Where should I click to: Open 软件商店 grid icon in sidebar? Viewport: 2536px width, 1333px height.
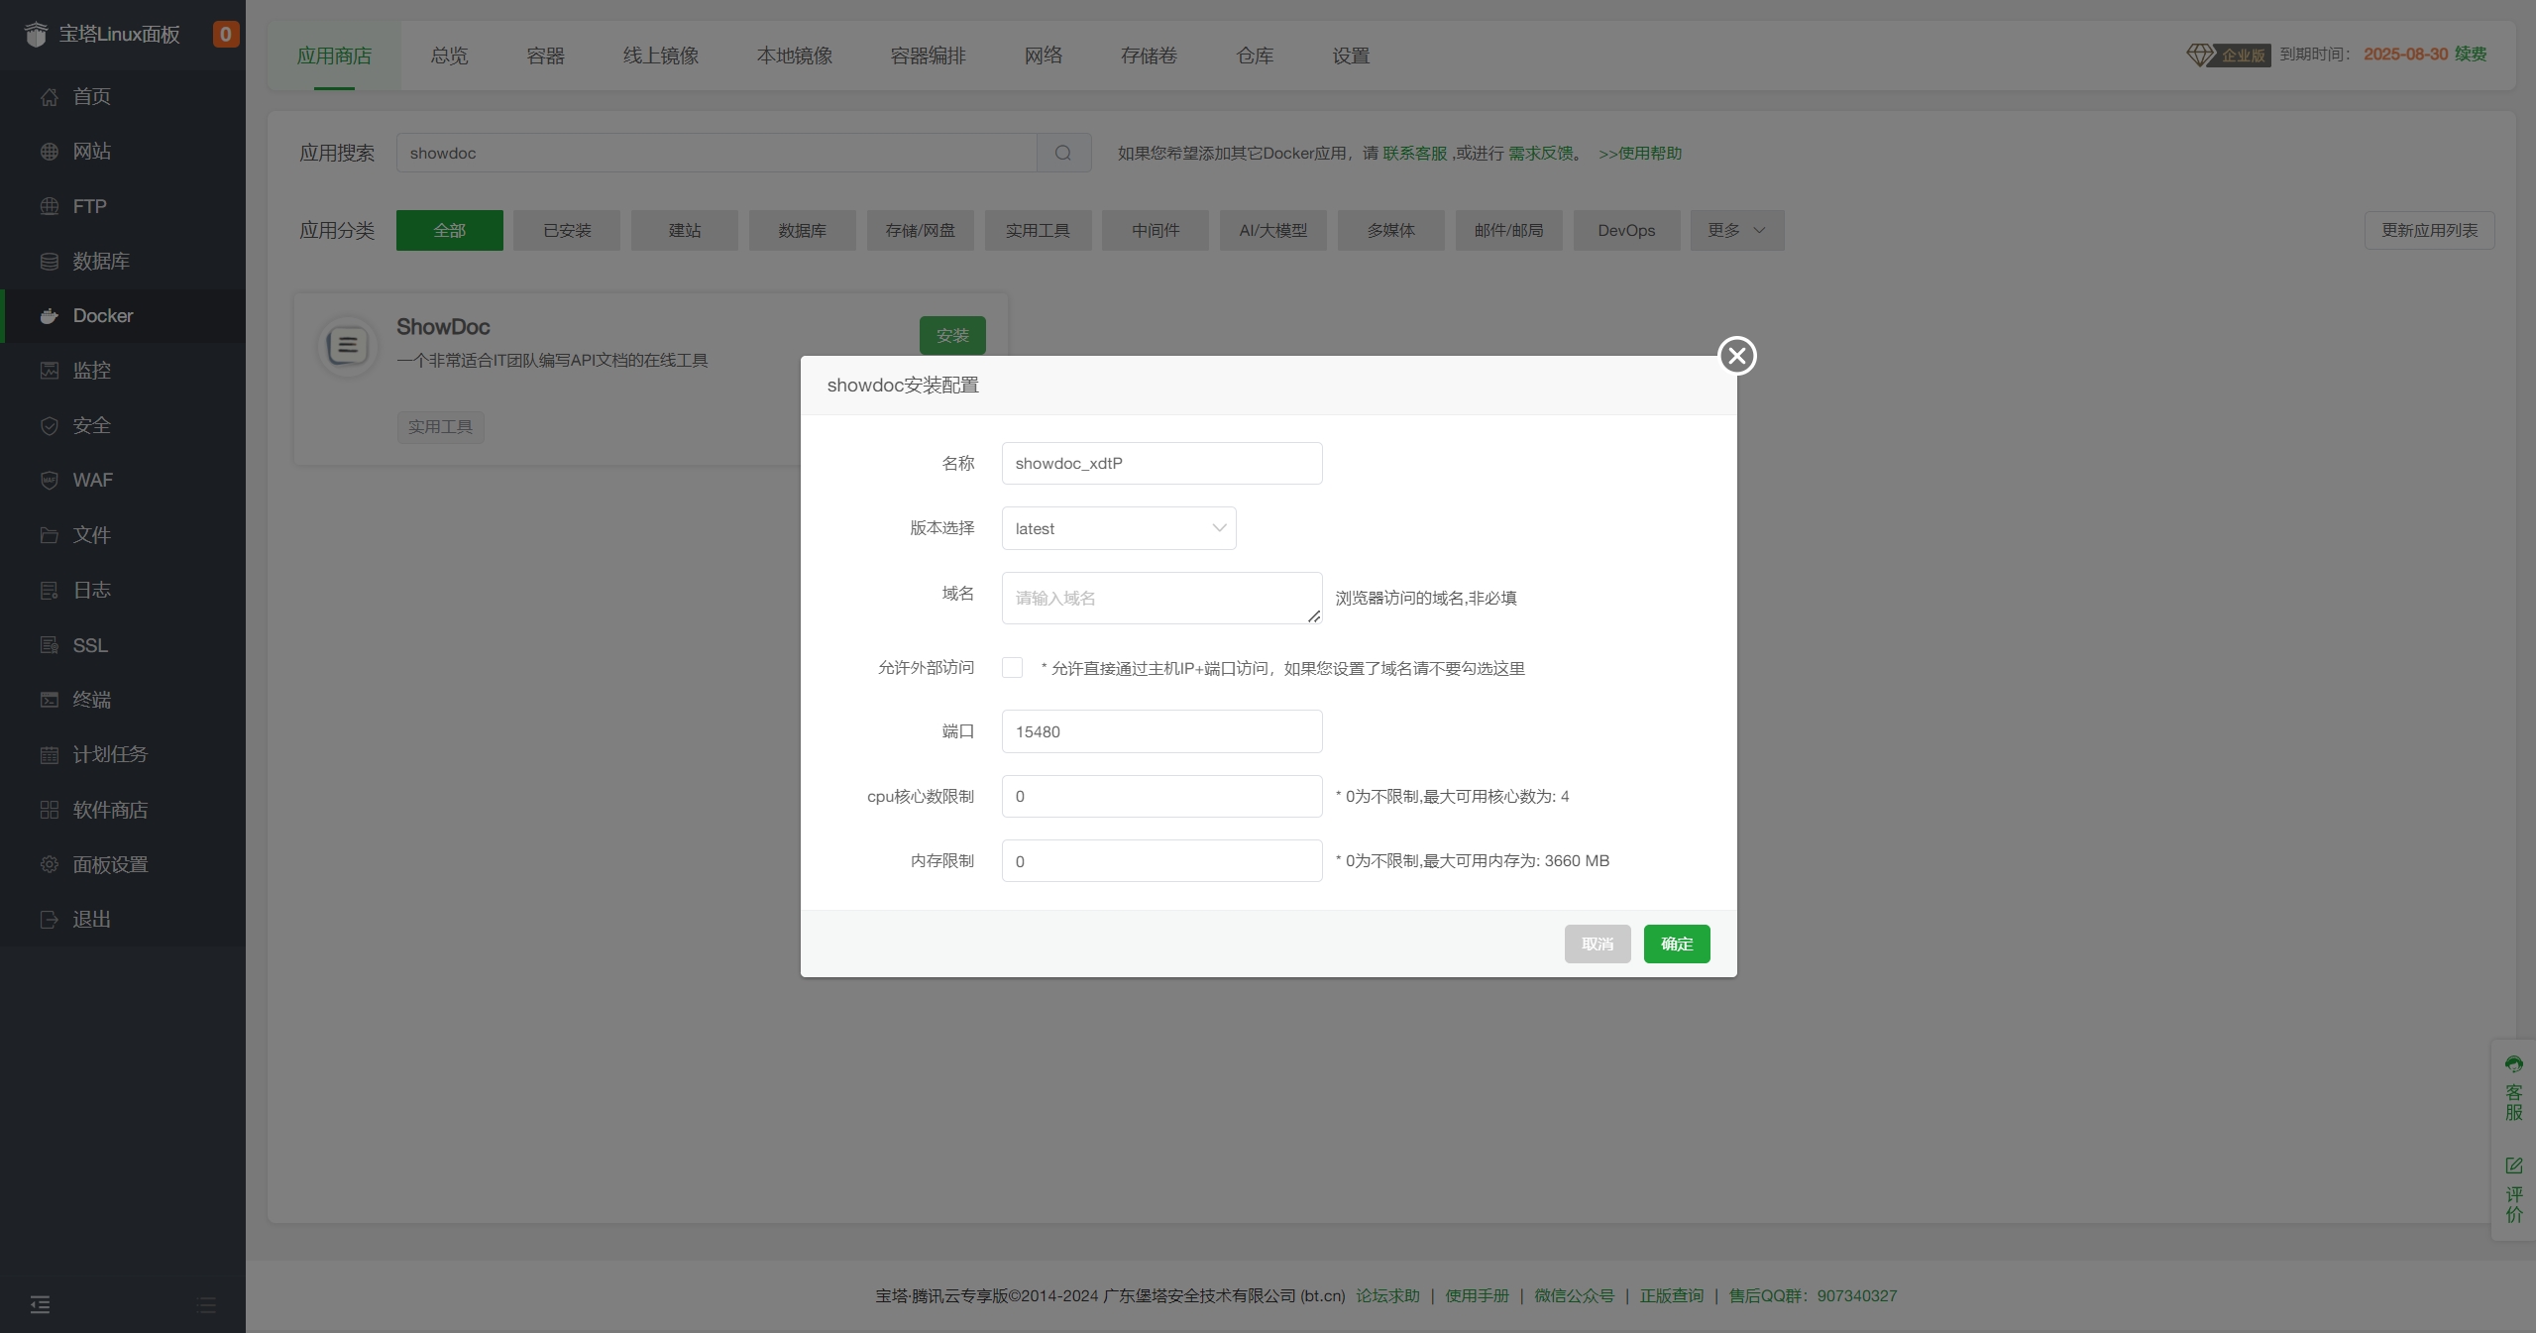tap(50, 810)
